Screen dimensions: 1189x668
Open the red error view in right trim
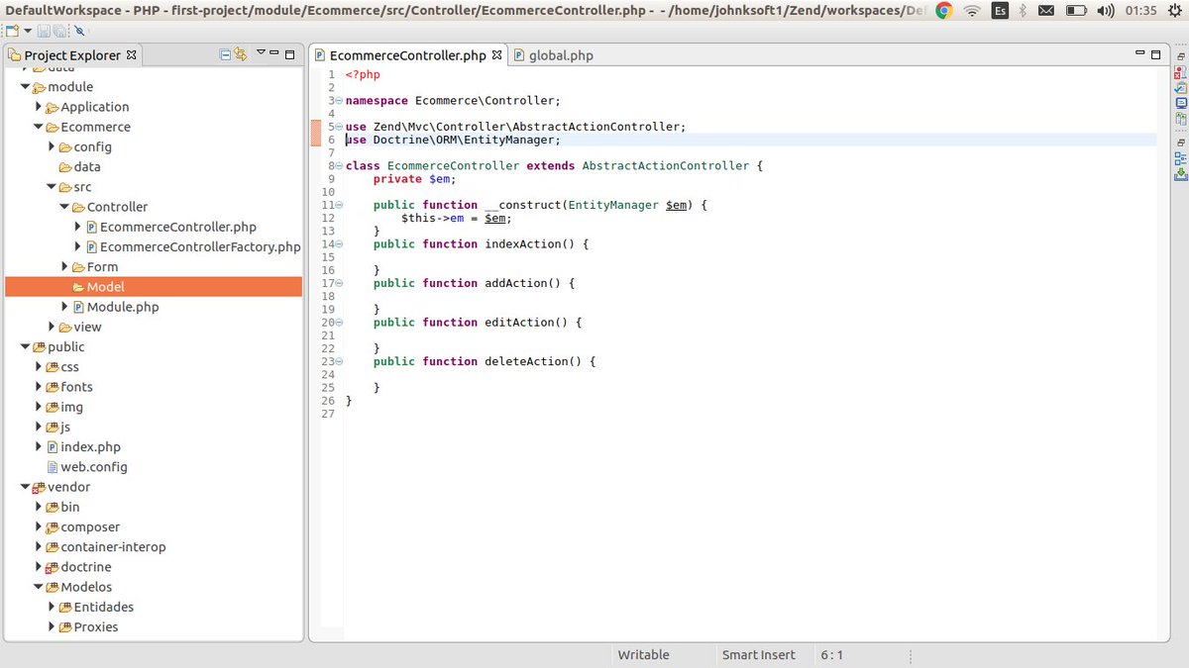(1181, 74)
